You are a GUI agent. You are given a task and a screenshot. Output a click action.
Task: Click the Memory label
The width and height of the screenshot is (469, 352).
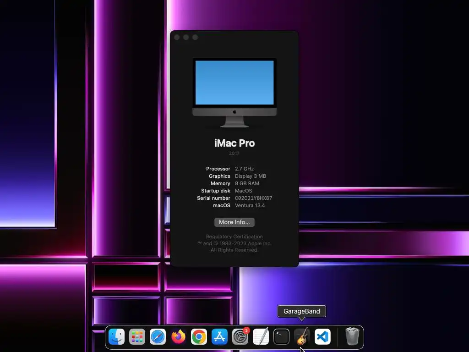(220, 183)
